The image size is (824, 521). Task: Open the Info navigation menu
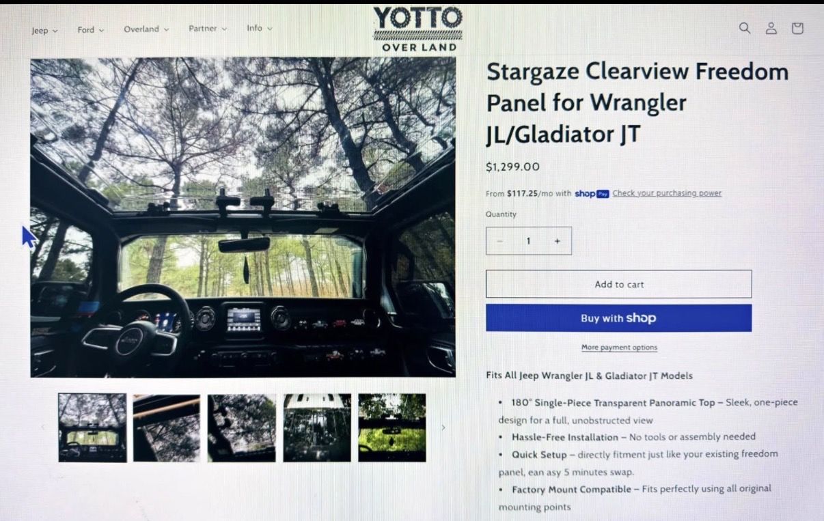260,28
